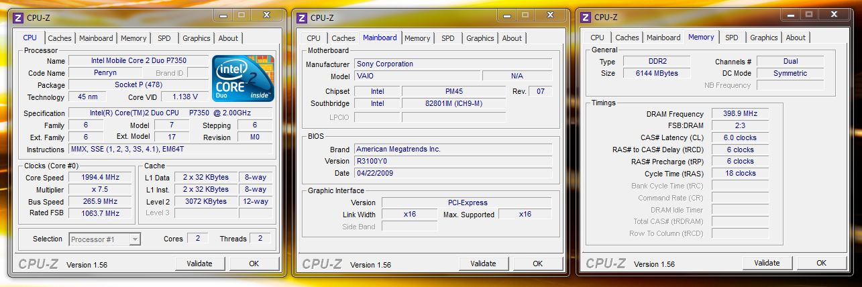862x287 pixels.
Task: Open Graphics tab in Mainboard window
Action: (480, 38)
